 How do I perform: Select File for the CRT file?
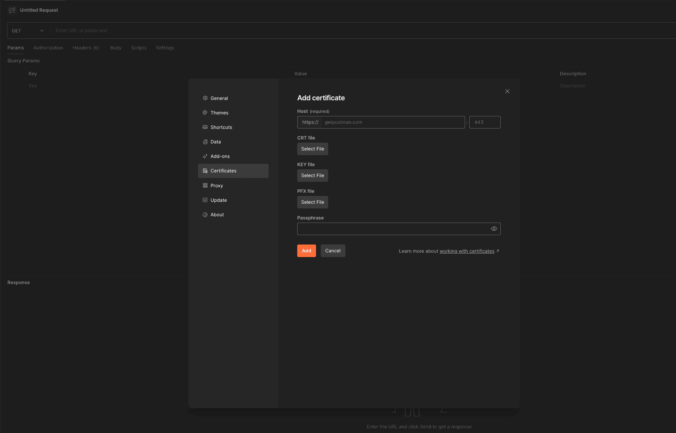313,149
